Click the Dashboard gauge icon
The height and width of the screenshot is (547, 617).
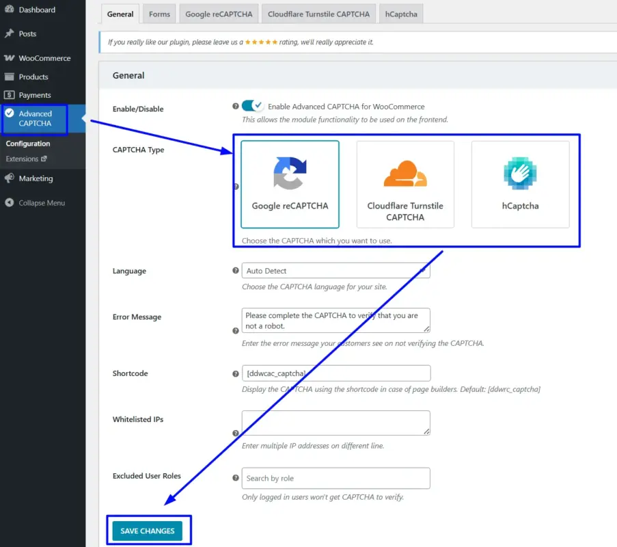coord(10,9)
